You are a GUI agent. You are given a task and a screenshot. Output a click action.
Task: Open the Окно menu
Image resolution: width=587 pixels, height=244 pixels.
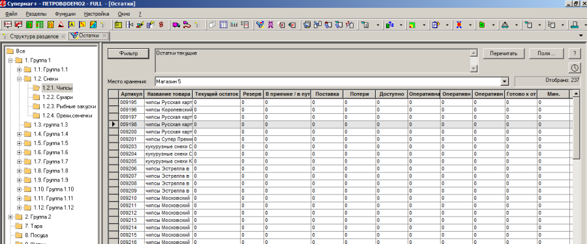pos(123,14)
